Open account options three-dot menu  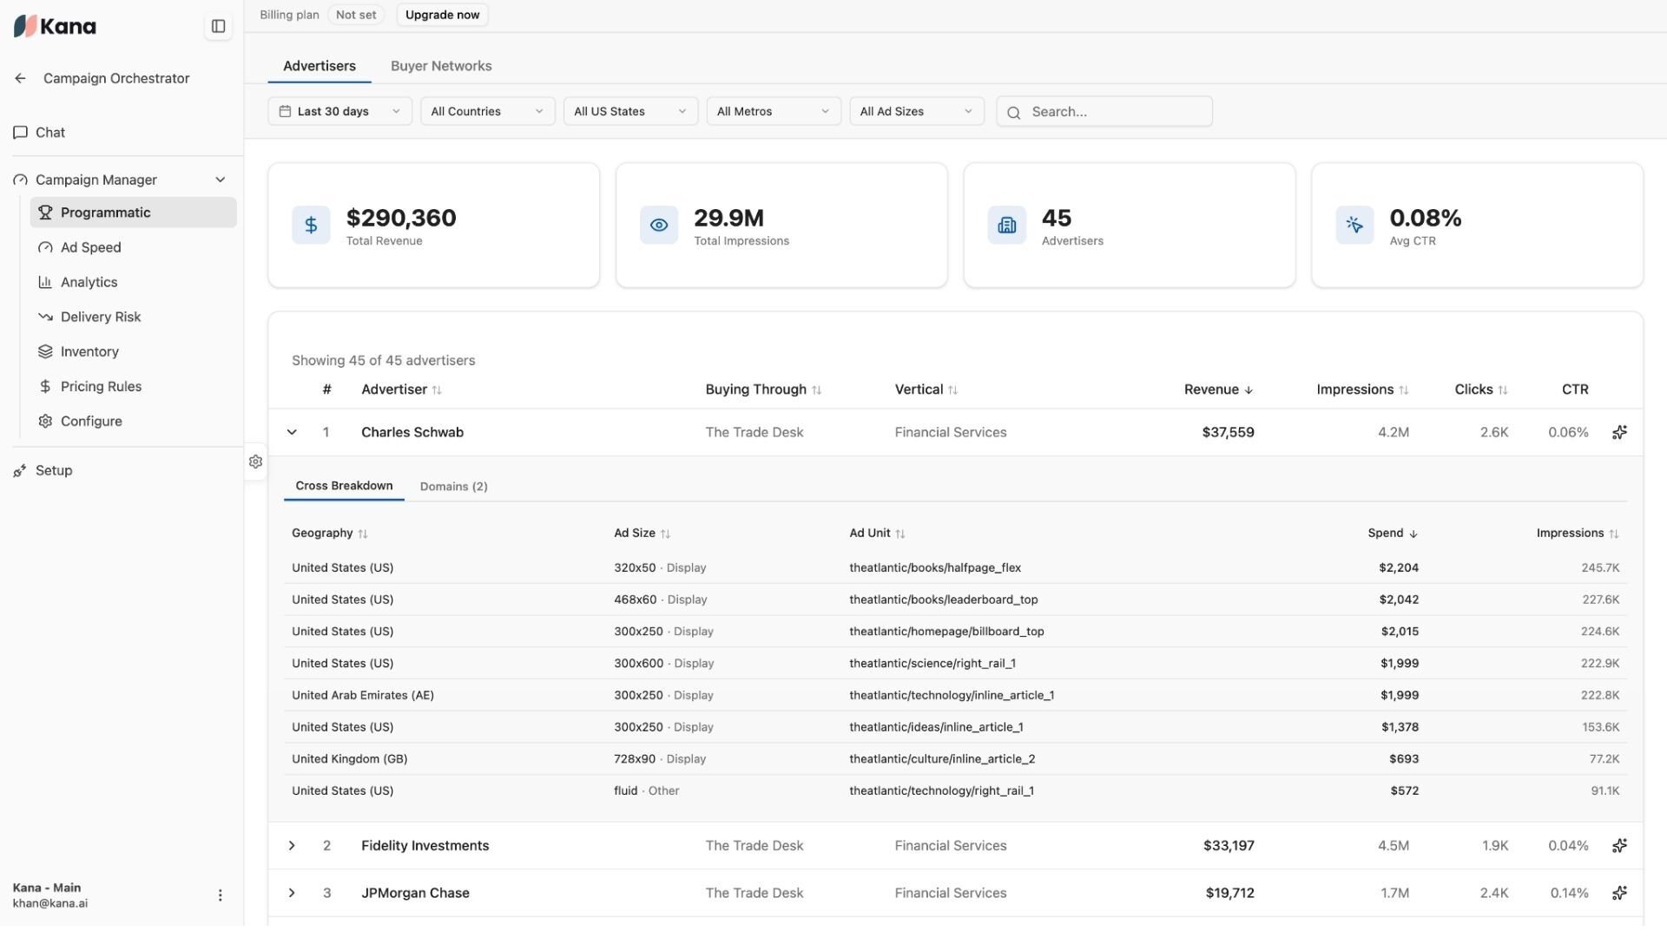click(220, 895)
